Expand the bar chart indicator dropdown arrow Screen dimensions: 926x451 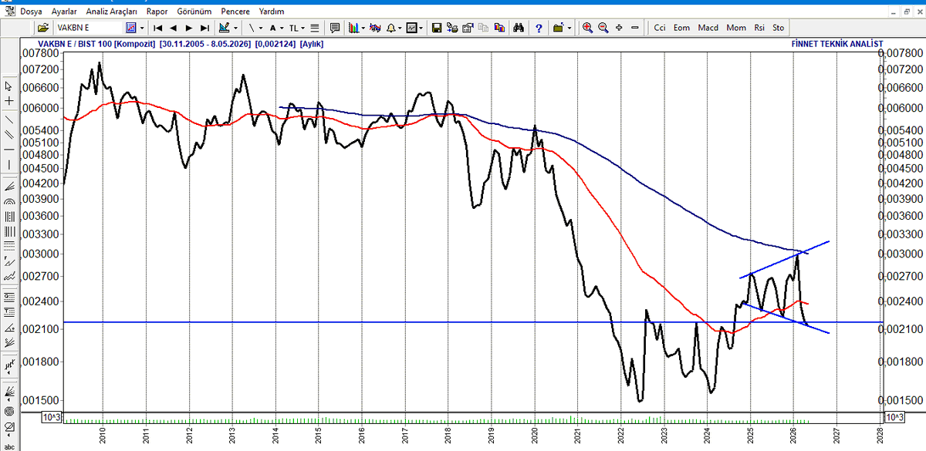(x=363, y=28)
